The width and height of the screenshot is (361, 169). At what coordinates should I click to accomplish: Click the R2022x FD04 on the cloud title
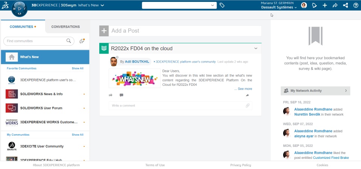pos(142,48)
